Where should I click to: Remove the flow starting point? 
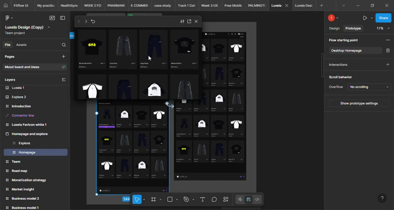[x=388, y=40]
